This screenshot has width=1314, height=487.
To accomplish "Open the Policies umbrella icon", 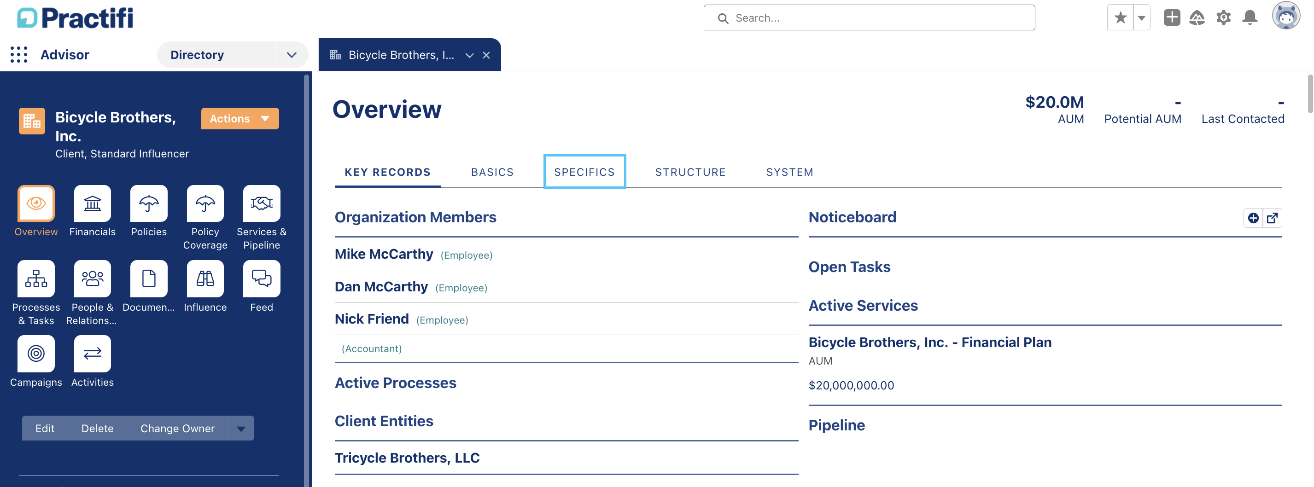I will (x=148, y=203).
